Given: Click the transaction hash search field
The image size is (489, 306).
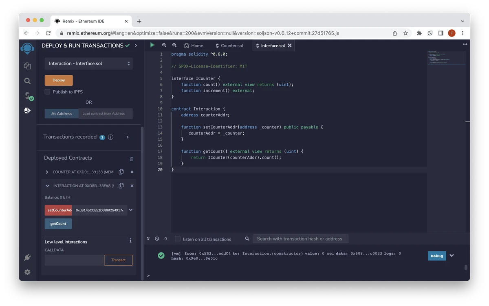Looking at the screenshot, I should (x=300, y=239).
